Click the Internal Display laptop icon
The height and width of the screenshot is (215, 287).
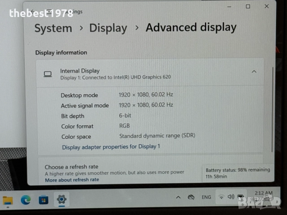(48, 74)
